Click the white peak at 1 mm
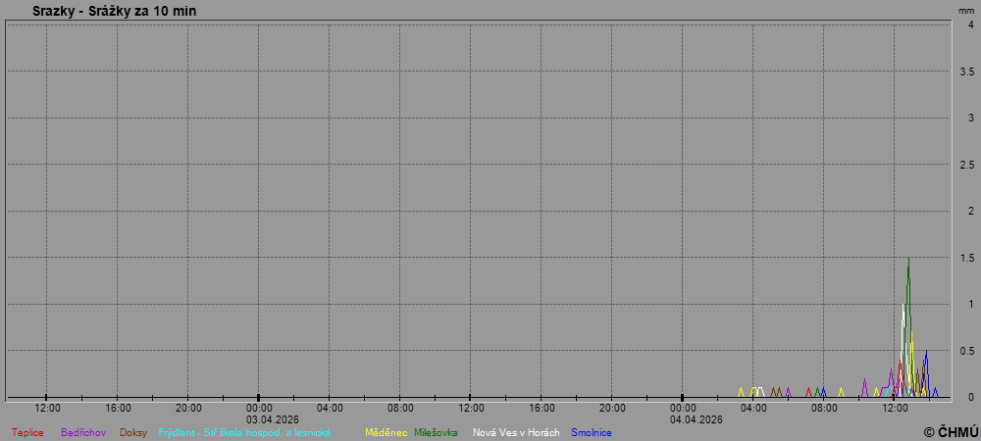The height and width of the screenshot is (441, 981). pos(904,305)
